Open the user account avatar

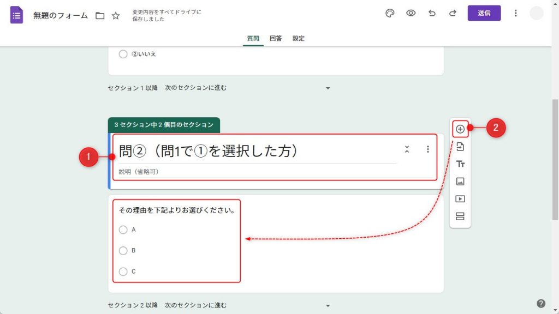[536, 13]
